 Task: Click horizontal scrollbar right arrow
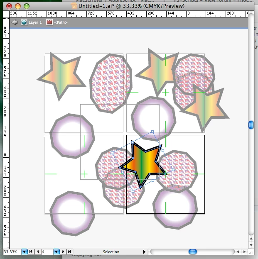point(244,252)
